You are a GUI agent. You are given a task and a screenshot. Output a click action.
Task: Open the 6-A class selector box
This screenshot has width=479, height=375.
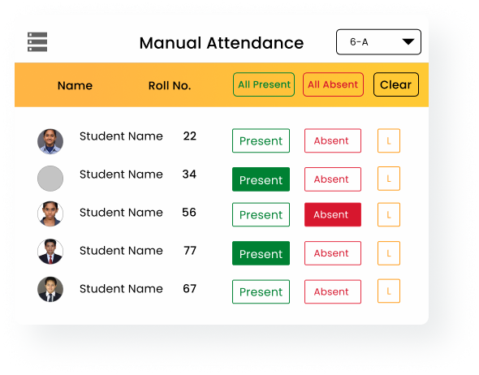pyautogui.click(x=378, y=42)
